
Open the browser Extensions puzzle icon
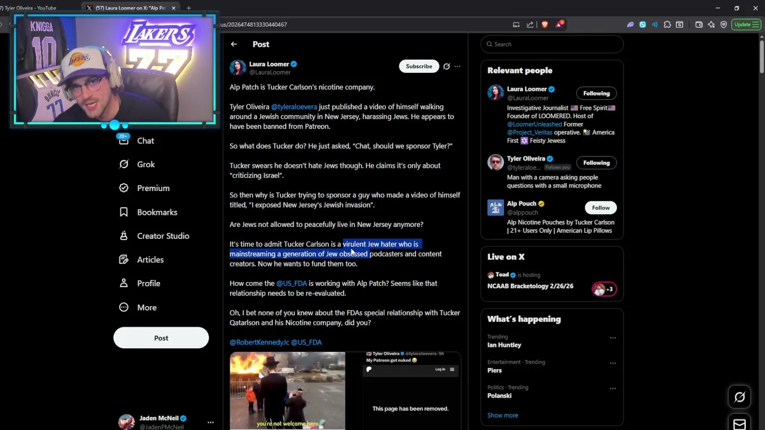pyautogui.click(x=667, y=24)
